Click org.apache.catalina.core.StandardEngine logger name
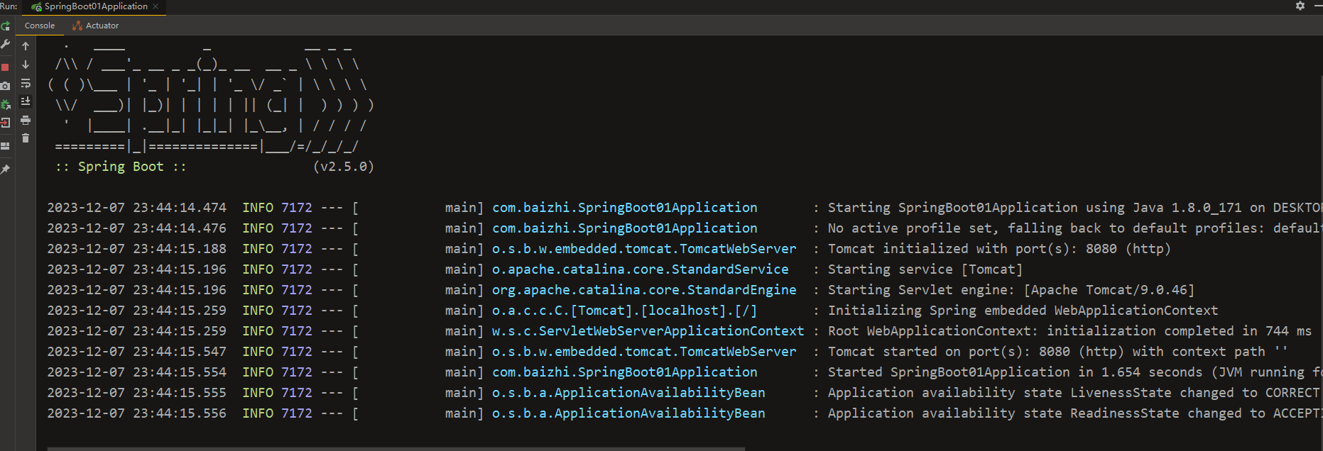1323x451 pixels. pyautogui.click(x=644, y=290)
